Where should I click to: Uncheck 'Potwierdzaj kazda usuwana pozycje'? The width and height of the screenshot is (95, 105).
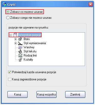tap(9, 72)
